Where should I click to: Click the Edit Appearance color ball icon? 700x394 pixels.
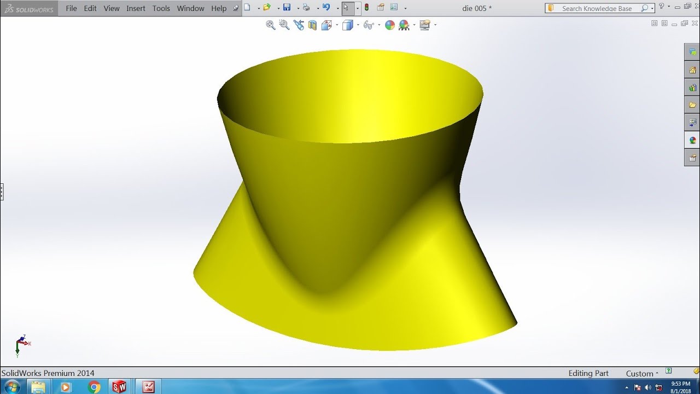(390, 25)
